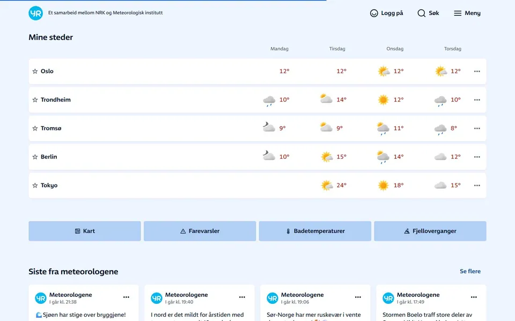Open the three-dot options for Trondheim

point(477,100)
